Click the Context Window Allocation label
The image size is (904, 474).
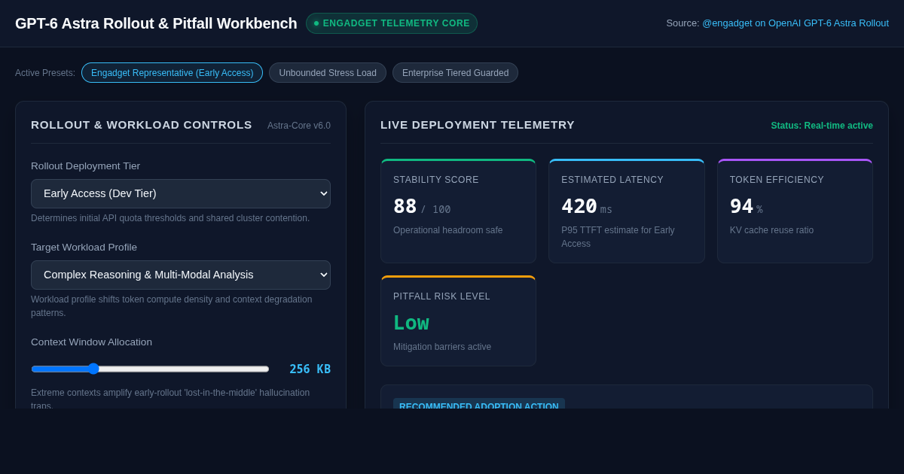tap(92, 342)
